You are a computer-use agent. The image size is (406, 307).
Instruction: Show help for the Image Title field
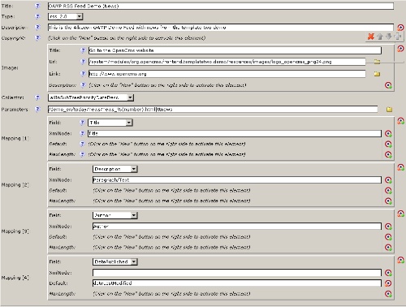(x=83, y=50)
